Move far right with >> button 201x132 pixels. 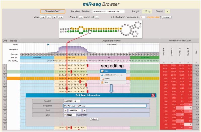click(60, 17)
